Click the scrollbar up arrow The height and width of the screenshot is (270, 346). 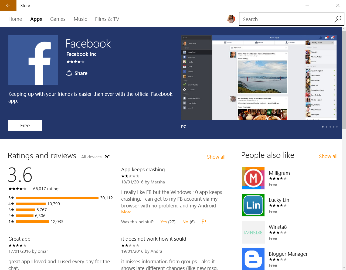[x=344, y=29]
